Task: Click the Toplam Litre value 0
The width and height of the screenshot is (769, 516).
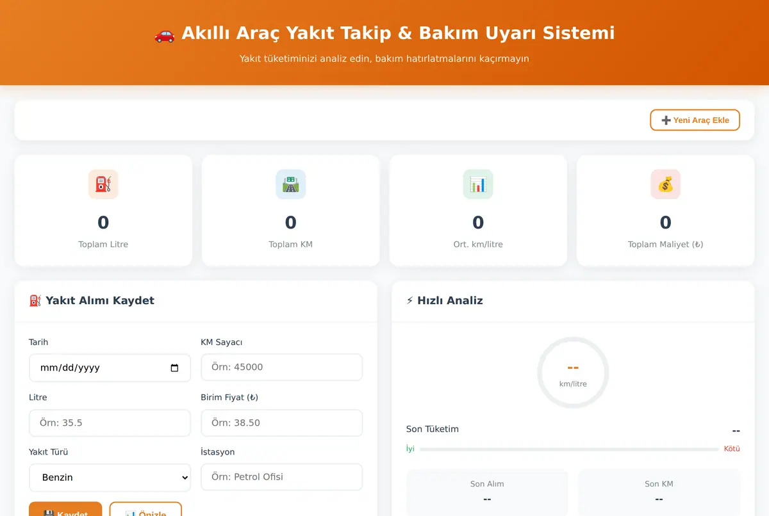Action: pyautogui.click(x=103, y=223)
